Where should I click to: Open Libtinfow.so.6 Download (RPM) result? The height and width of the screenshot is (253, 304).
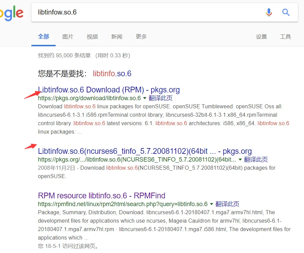click(109, 90)
